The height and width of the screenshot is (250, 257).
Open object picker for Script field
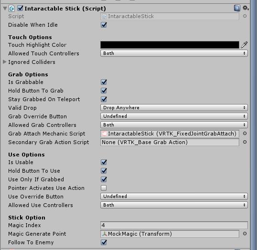tap(245, 16)
